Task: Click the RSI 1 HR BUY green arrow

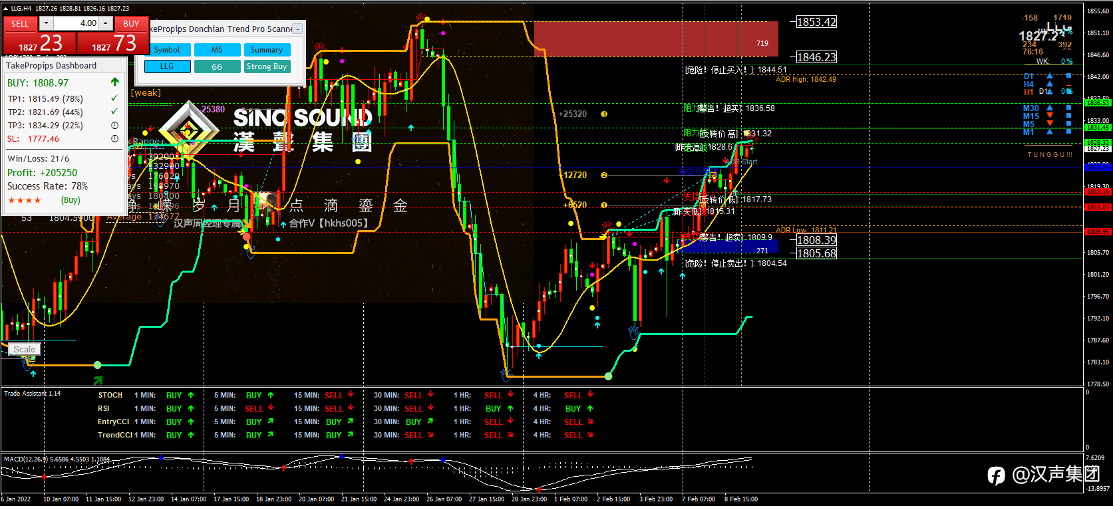Action: (x=510, y=408)
